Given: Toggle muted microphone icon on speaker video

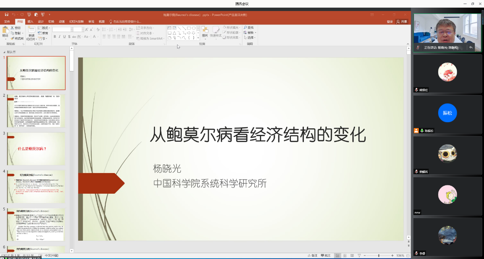Looking at the screenshot, I should coord(418,47).
